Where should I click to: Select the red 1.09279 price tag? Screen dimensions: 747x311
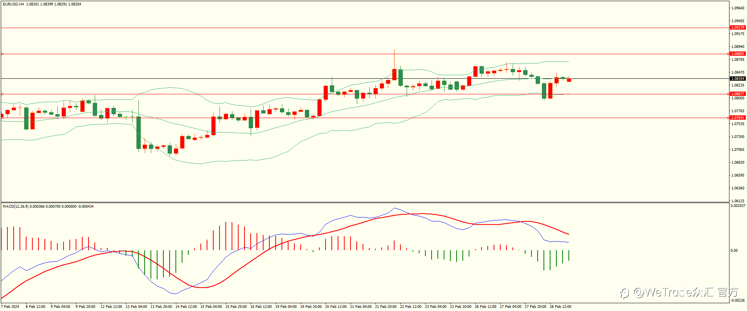(737, 28)
